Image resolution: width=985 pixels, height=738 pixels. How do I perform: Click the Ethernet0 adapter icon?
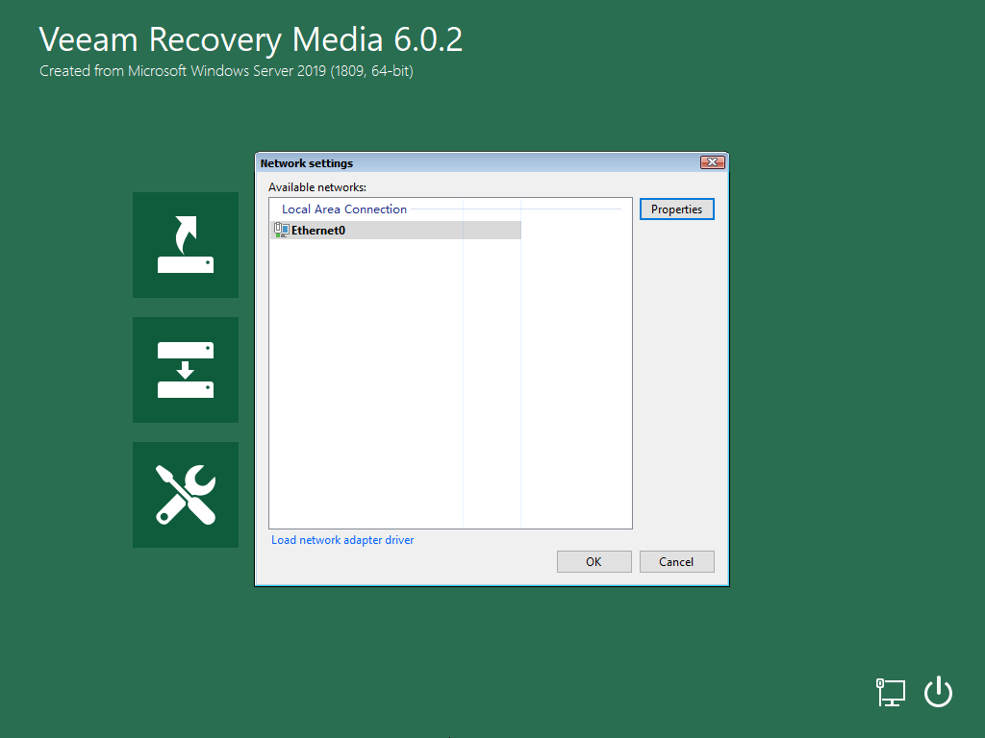[x=281, y=231]
